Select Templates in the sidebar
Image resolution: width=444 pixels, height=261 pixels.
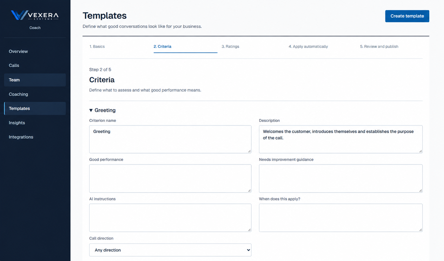click(x=35, y=108)
